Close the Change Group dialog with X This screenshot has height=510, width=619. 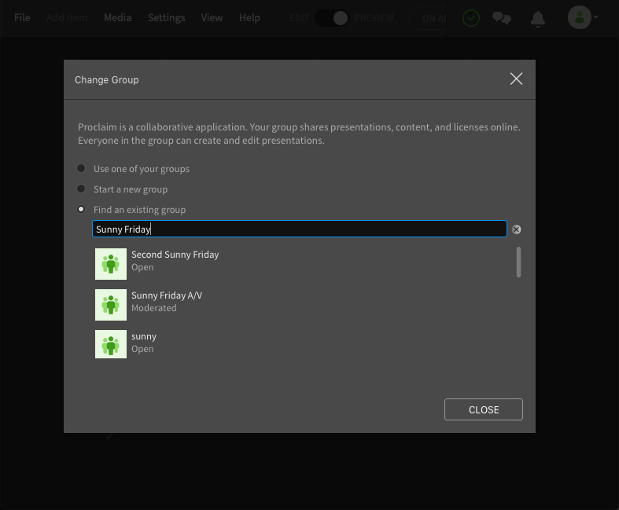click(x=516, y=79)
